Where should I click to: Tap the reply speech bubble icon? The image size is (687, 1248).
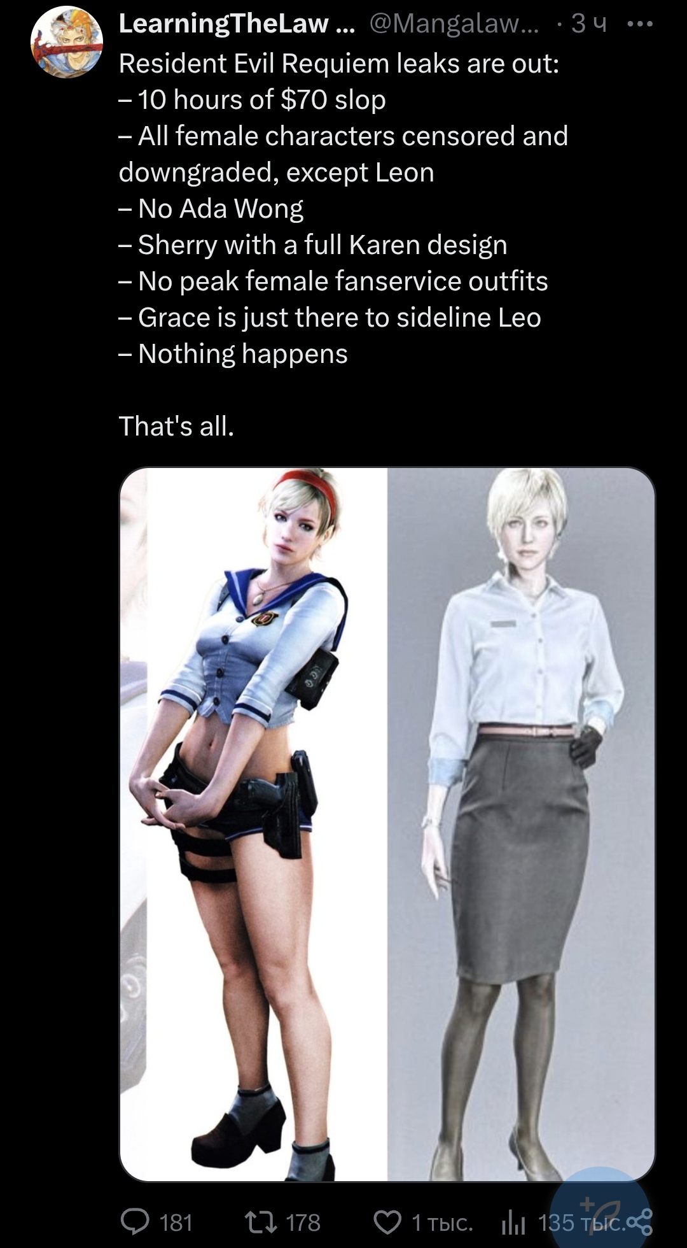click(x=135, y=1223)
